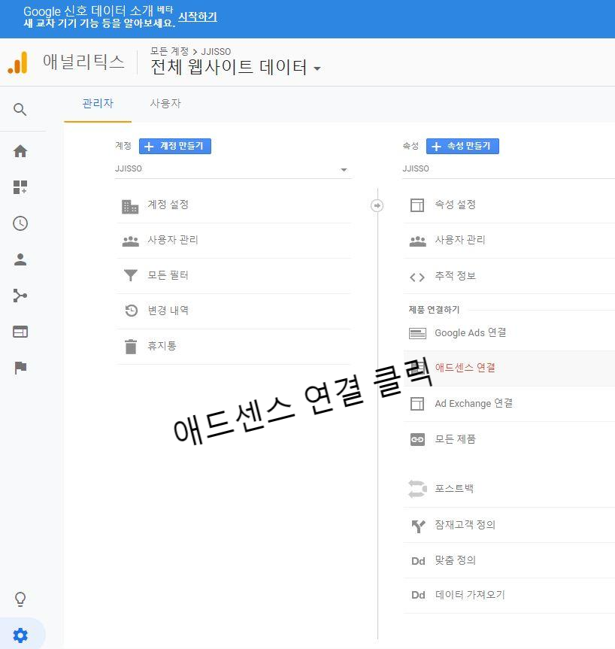
Task: Click the 변경 내역 history icon
Action: click(131, 311)
